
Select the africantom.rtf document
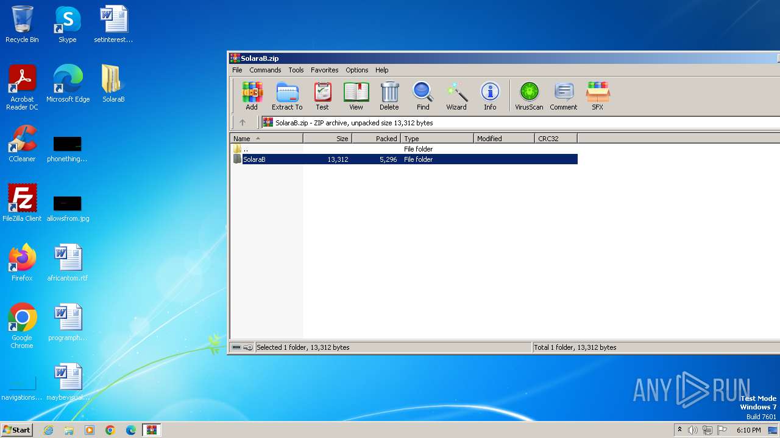[x=68, y=262]
